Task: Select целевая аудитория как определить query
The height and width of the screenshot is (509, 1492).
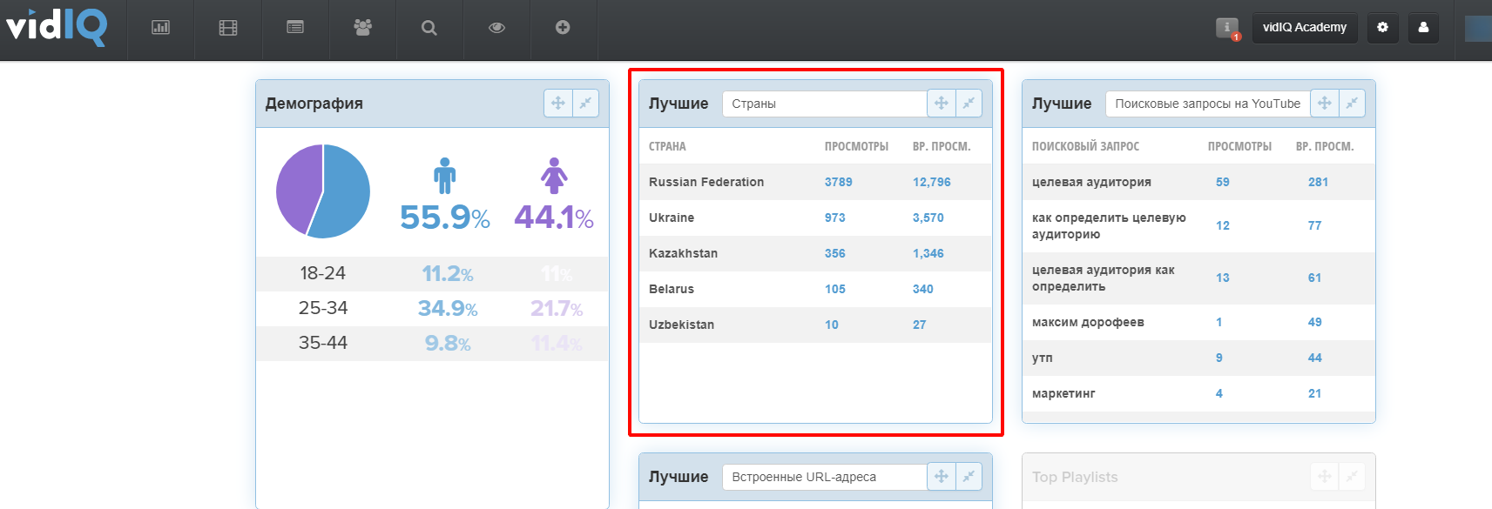Action: pyautogui.click(x=1104, y=278)
